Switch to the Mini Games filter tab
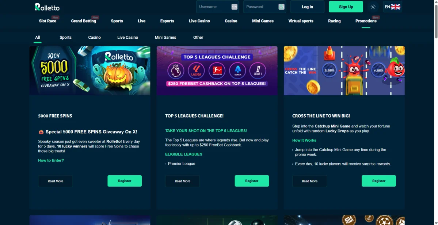438x225 pixels. 165,37
